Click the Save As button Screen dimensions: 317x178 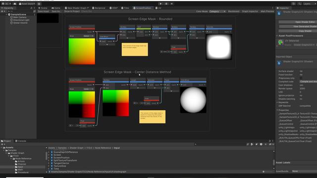[56, 11]
